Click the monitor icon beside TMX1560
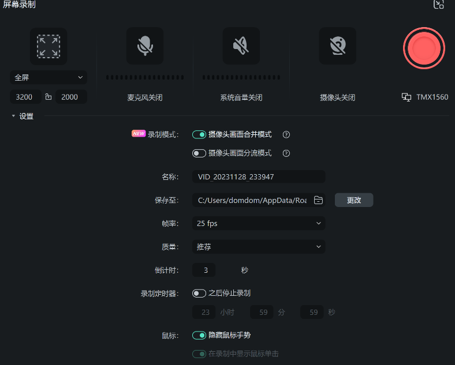Screen dimensions: 455x365 (406, 97)
